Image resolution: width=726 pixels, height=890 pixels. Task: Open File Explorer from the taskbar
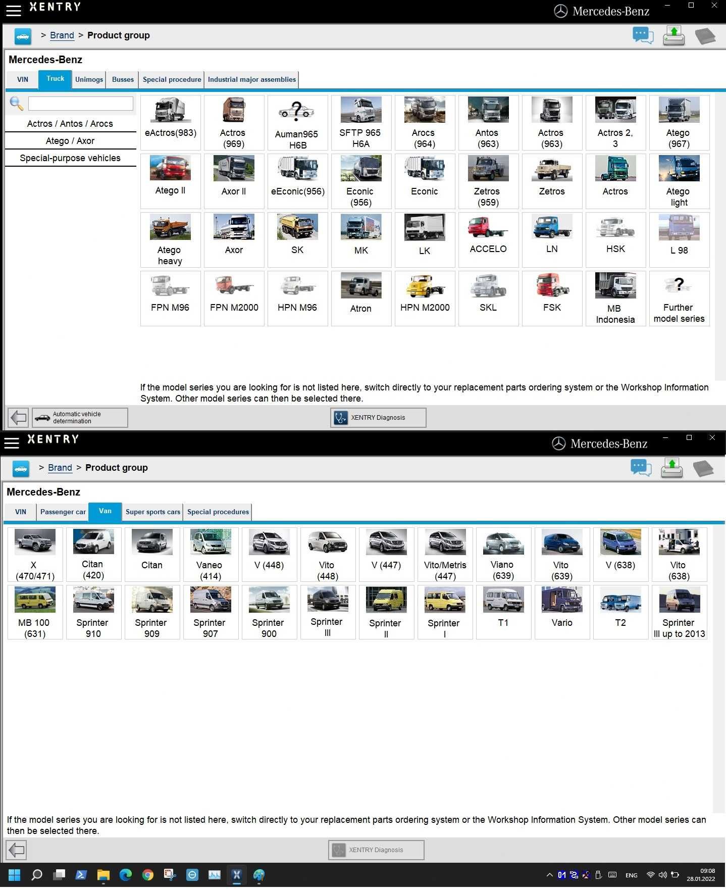point(103,875)
